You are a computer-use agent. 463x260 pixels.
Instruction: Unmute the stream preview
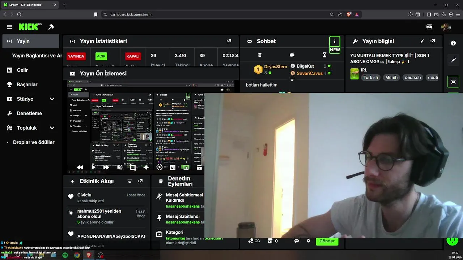[120, 168]
